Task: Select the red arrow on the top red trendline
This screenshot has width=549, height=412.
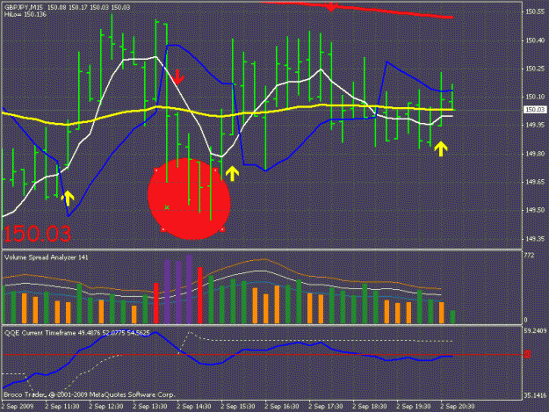Action: (331, 7)
